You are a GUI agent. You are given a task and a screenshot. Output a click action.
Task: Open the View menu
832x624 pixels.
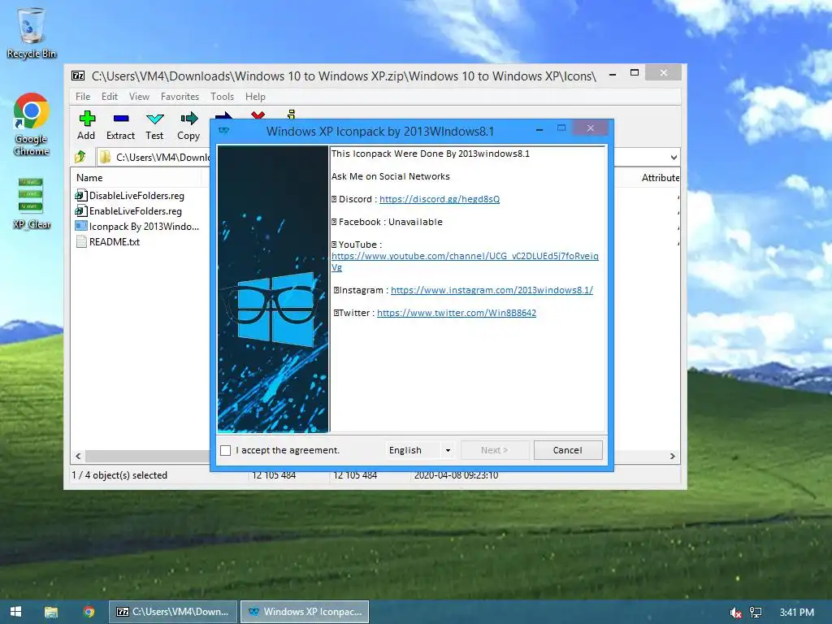pyautogui.click(x=139, y=97)
